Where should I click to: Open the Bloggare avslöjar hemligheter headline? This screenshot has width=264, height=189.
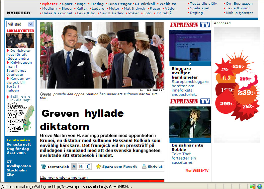[185, 73]
